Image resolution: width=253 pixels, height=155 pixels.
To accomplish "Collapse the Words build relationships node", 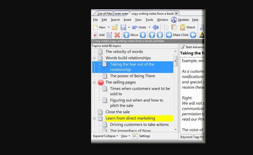I will 94,58.
